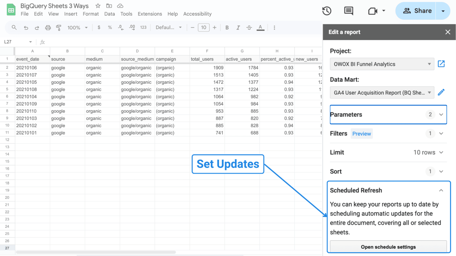Click the font size input field

click(x=204, y=28)
